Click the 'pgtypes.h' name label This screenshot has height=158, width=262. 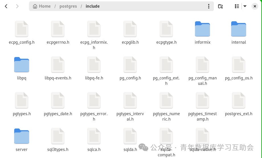[22, 114]
